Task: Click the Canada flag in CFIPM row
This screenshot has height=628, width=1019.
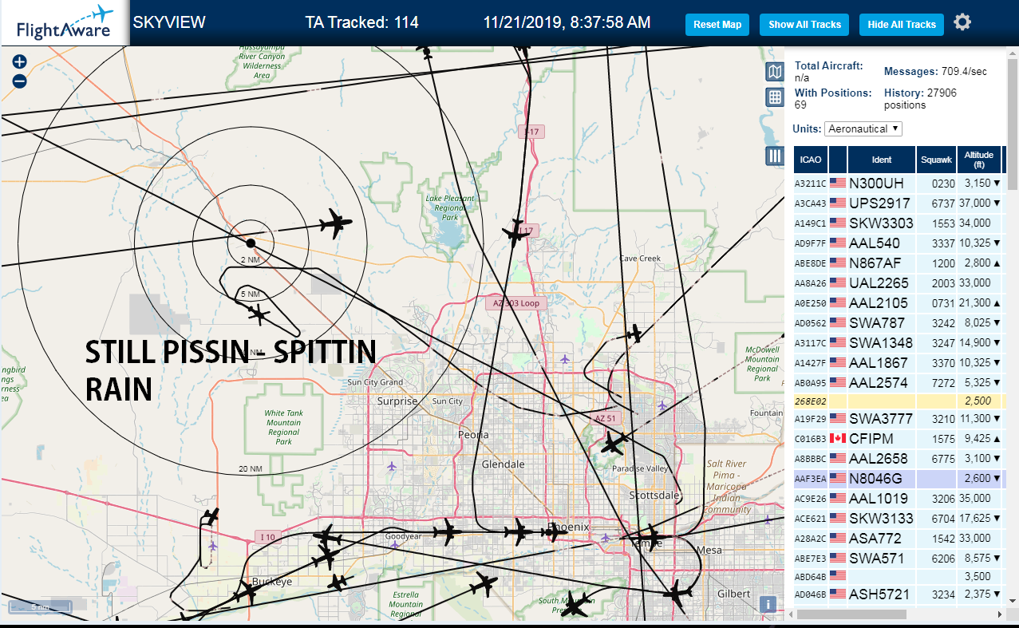Action: click(838, 438)
